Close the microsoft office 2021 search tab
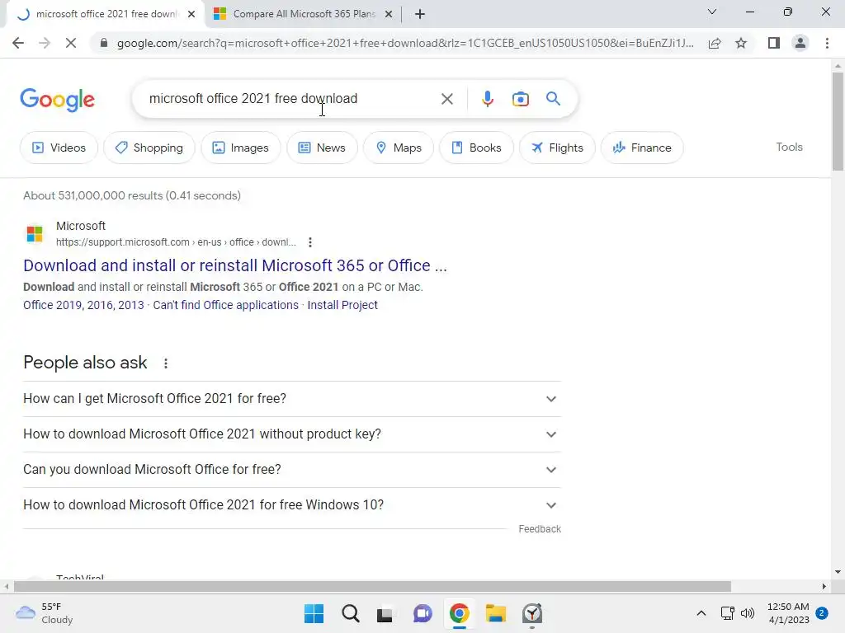 pos(191,14)
